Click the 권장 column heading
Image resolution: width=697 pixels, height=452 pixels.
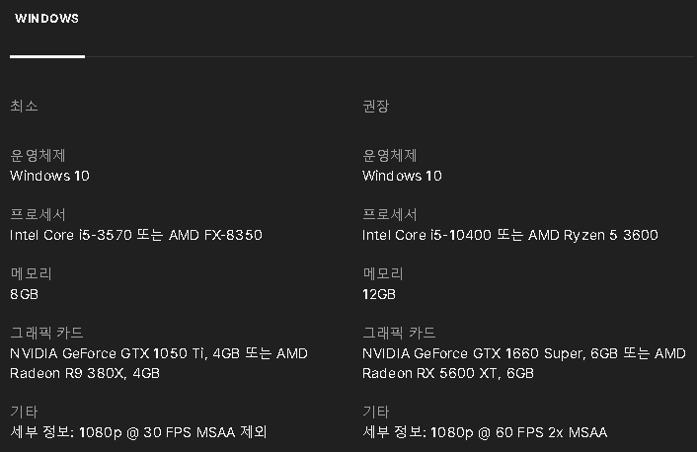[376, 107]
